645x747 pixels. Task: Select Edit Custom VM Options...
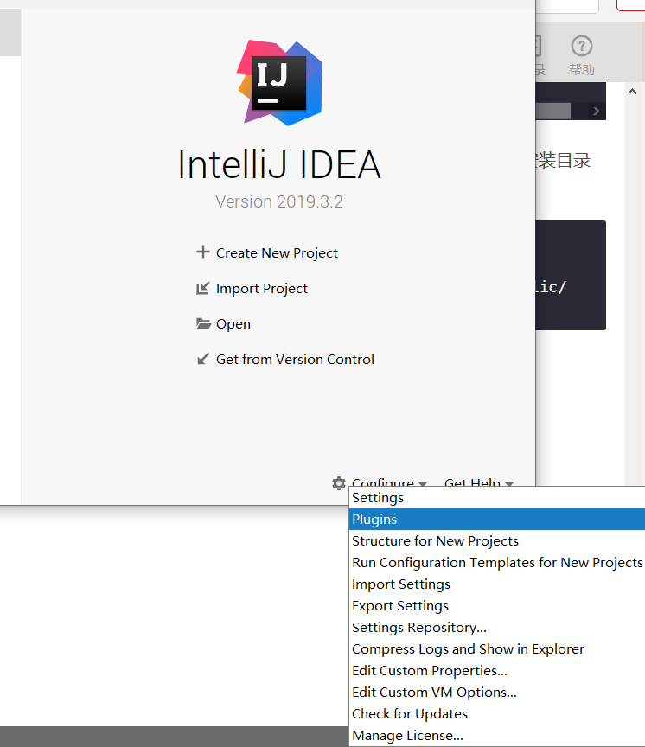497,693
